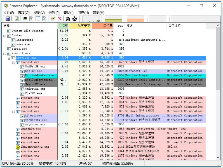Click the Find Window's Process target icon
This screenshot has height=168, width=223.
[74, 19]
